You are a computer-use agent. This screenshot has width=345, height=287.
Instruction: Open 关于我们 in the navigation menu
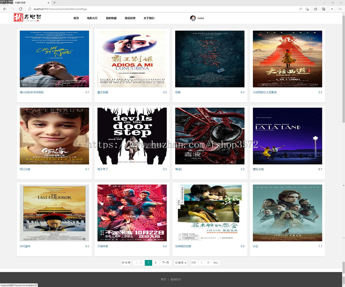[x=149, y=18]
